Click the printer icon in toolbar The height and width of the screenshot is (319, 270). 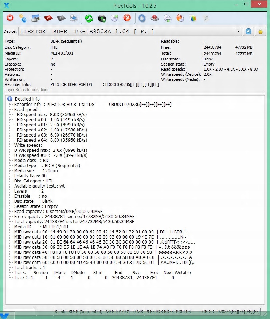point(74,18)
